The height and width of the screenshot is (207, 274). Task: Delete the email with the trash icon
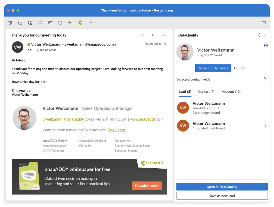[10, 23]
